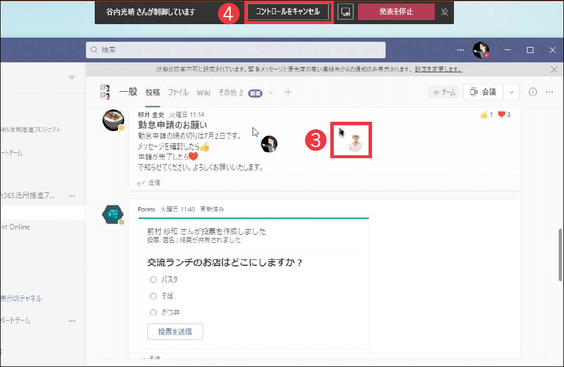Select the そば radio option
Screen dimensions: 564x367
pos(153,296)
